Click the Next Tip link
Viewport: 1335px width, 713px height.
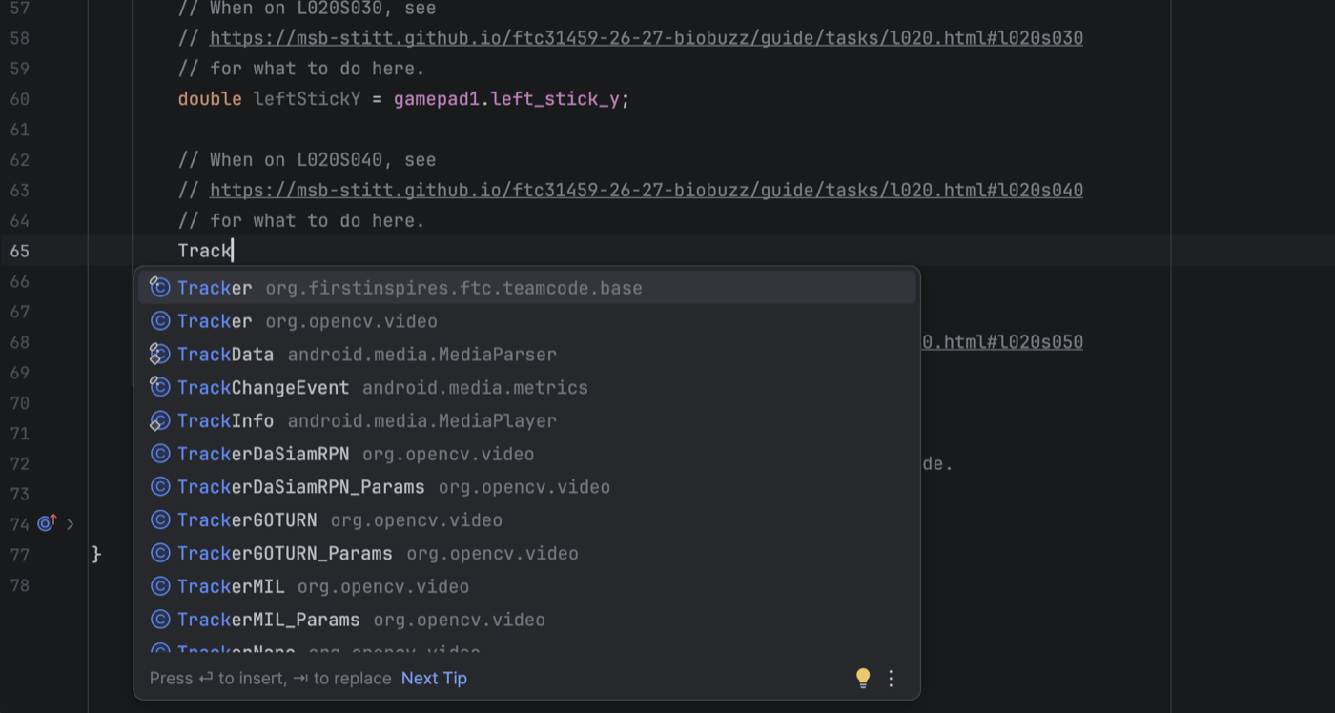pos(434,678)
